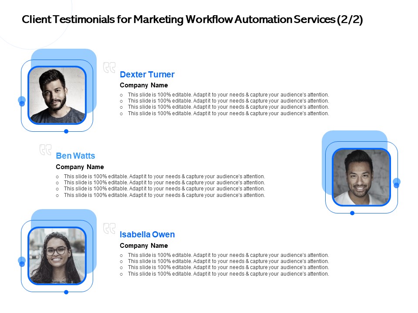Click the first bullet line under Isabella Owen
This screenshot has width=418, height=313.
click(x=225, y=255)
